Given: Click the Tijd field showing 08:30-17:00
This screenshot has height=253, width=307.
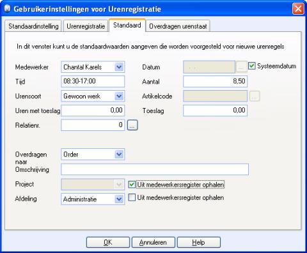Looking at the screenshot, I should [93, 81].
